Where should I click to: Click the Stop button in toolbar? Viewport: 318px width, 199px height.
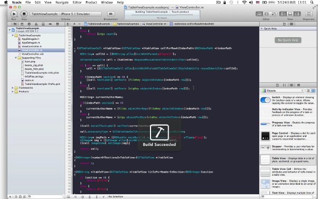tap(24, 14)
